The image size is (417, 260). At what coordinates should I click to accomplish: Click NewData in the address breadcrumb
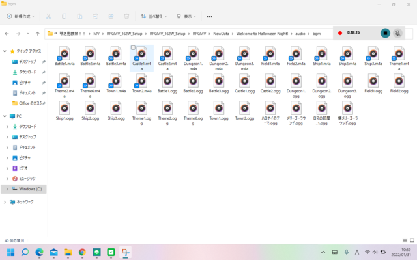click(x=221, y=34)
